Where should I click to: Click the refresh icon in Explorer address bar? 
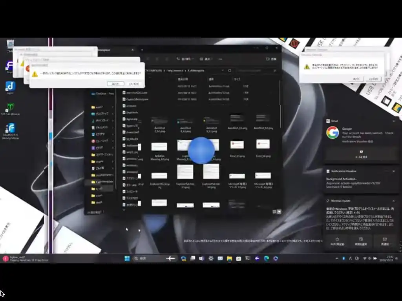[x=229, y=71]
